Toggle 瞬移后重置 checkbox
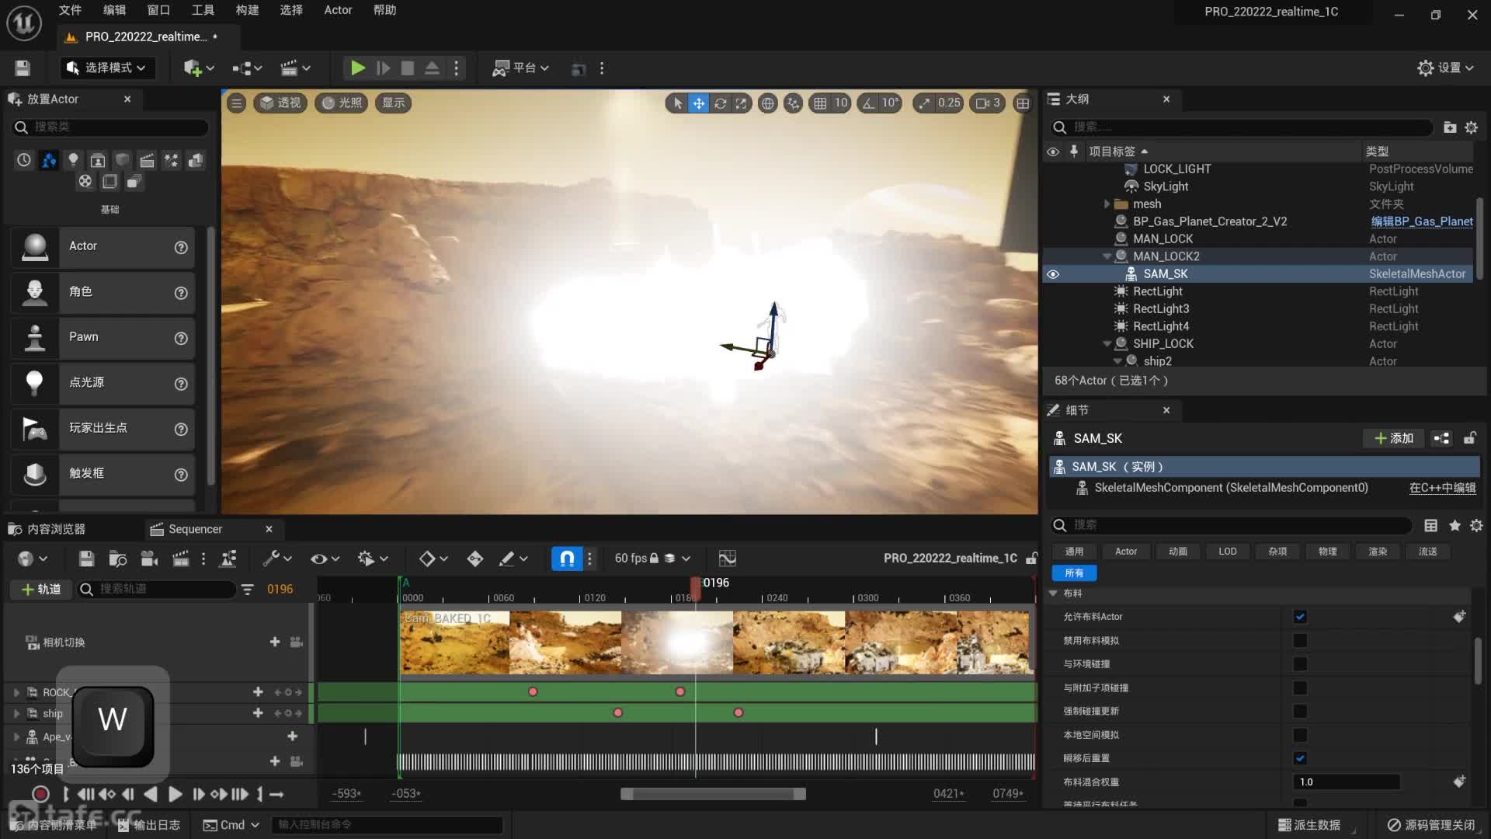1491x839 pixels. point(1300,758)
